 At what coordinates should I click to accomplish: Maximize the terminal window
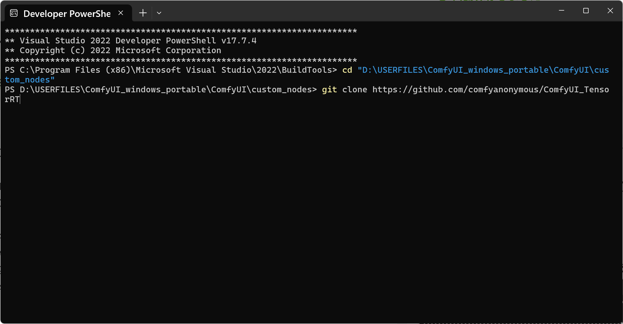(x=586, y=11)
